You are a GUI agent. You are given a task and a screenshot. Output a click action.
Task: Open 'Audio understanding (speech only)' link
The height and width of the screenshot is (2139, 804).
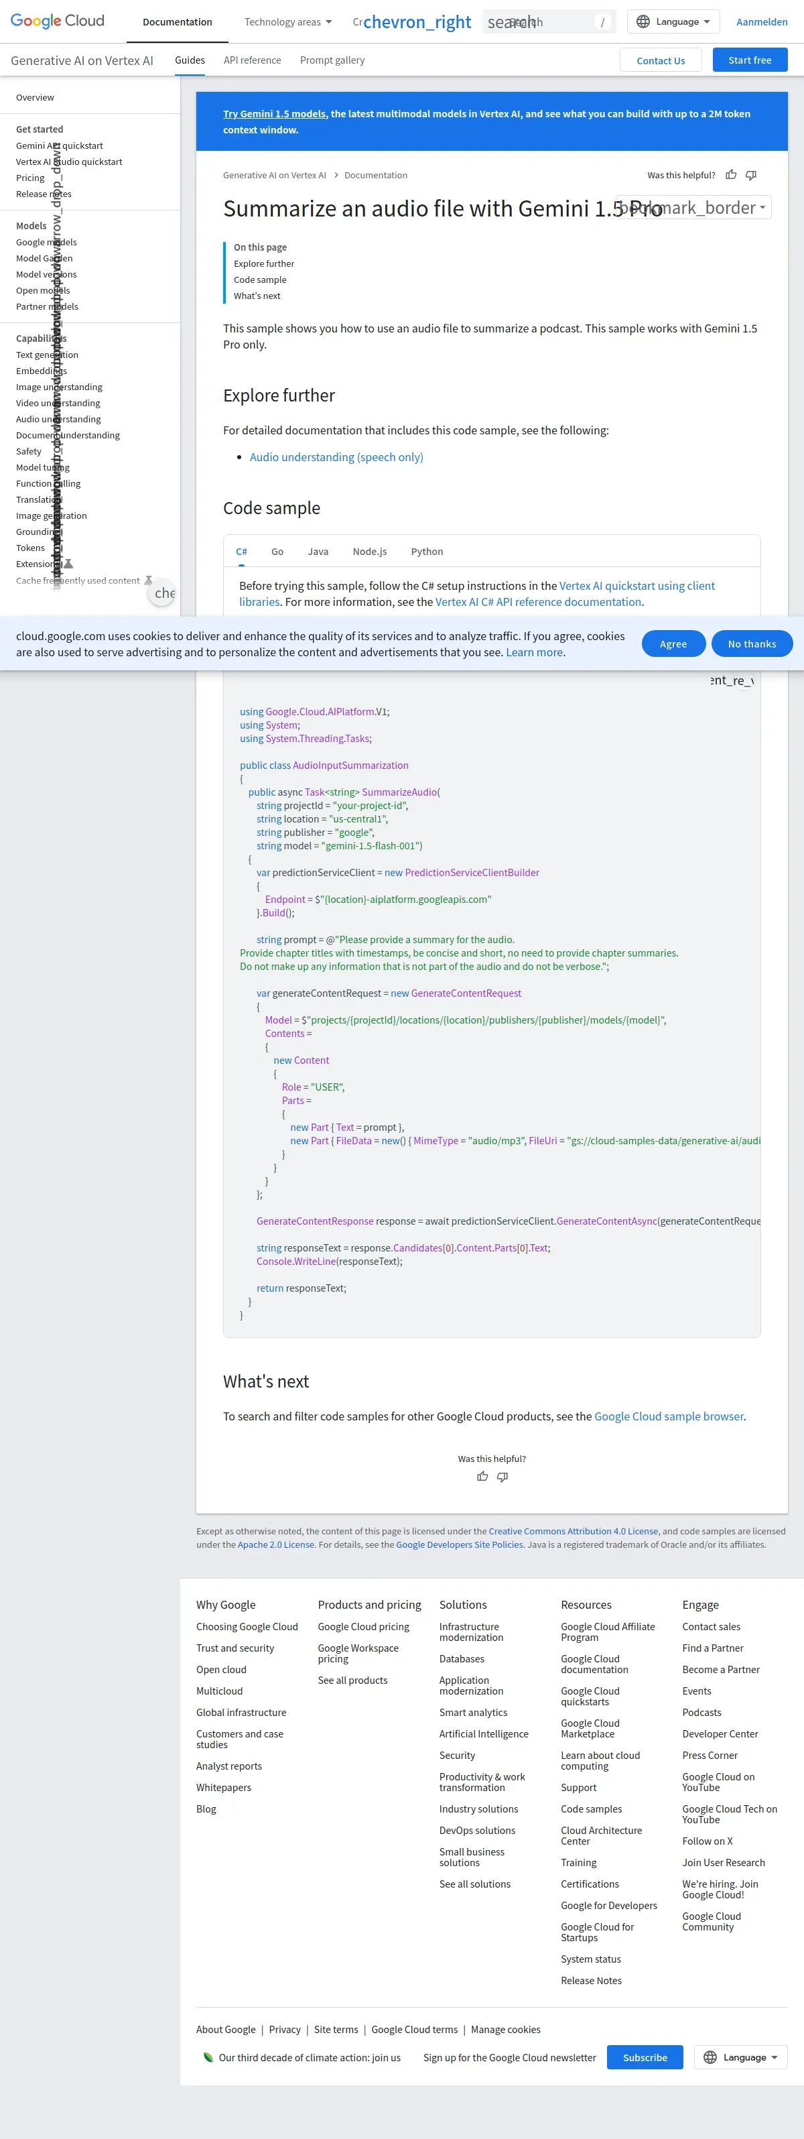(336, 456)
